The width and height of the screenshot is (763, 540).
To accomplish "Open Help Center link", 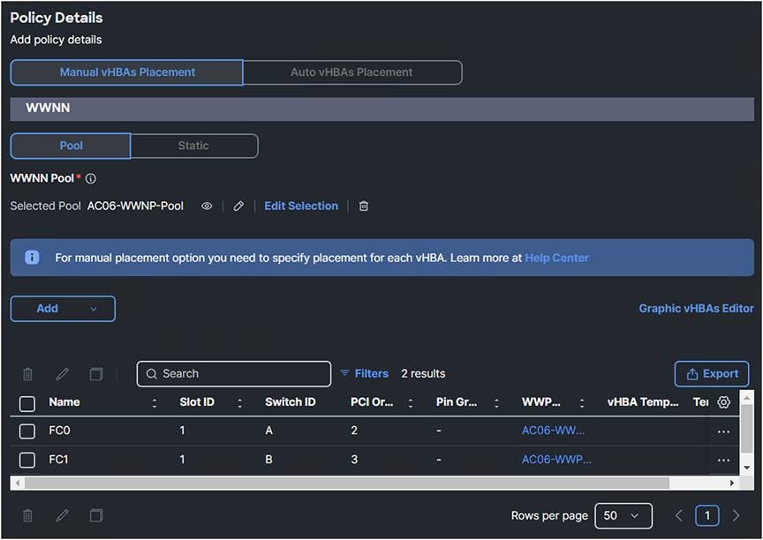I will 556,258.
